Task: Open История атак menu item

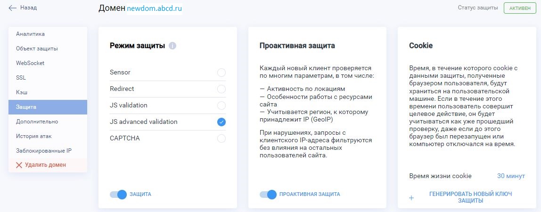Action: (34, 136)
